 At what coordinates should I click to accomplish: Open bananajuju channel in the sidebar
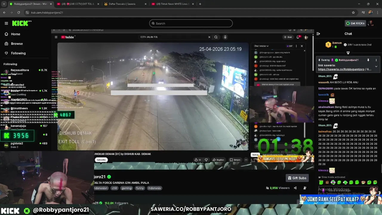(x=25, y=127)
